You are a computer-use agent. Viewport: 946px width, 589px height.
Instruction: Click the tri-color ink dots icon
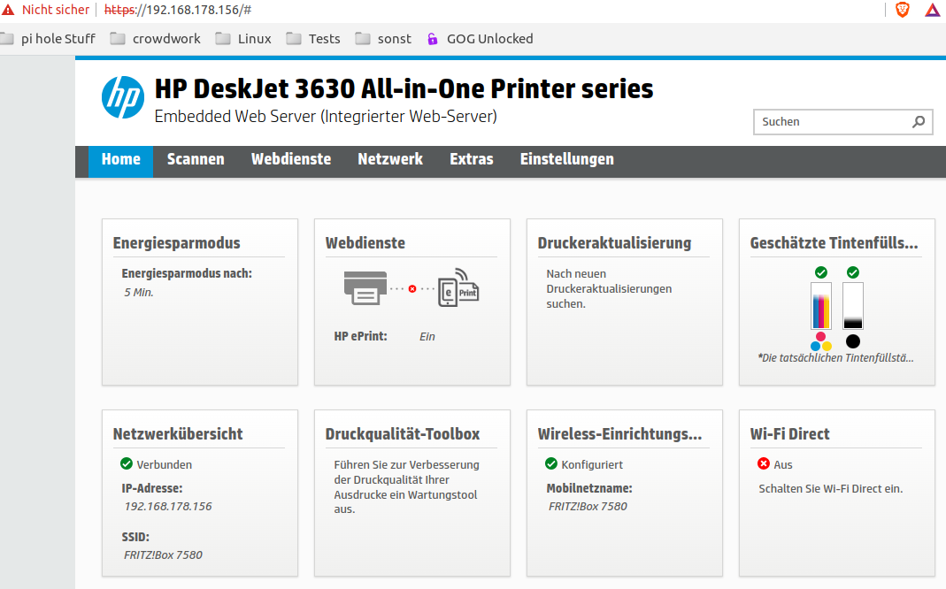(821, 342)
